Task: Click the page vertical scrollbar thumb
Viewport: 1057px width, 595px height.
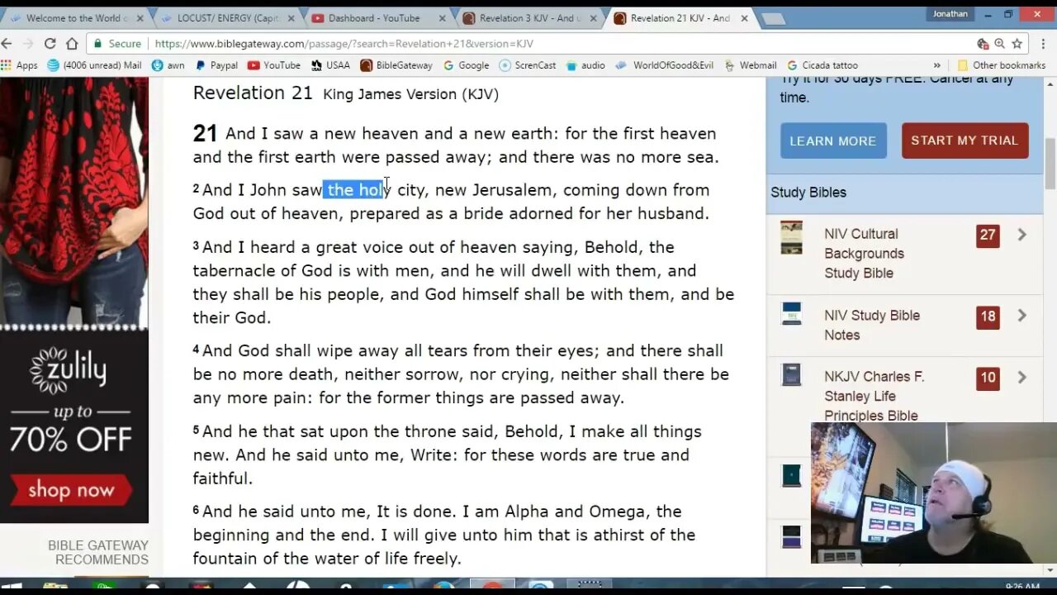Action: click(1050, 164)
